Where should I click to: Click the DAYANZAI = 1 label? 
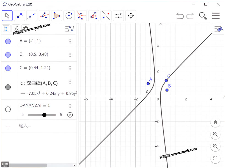coord(35,106)
